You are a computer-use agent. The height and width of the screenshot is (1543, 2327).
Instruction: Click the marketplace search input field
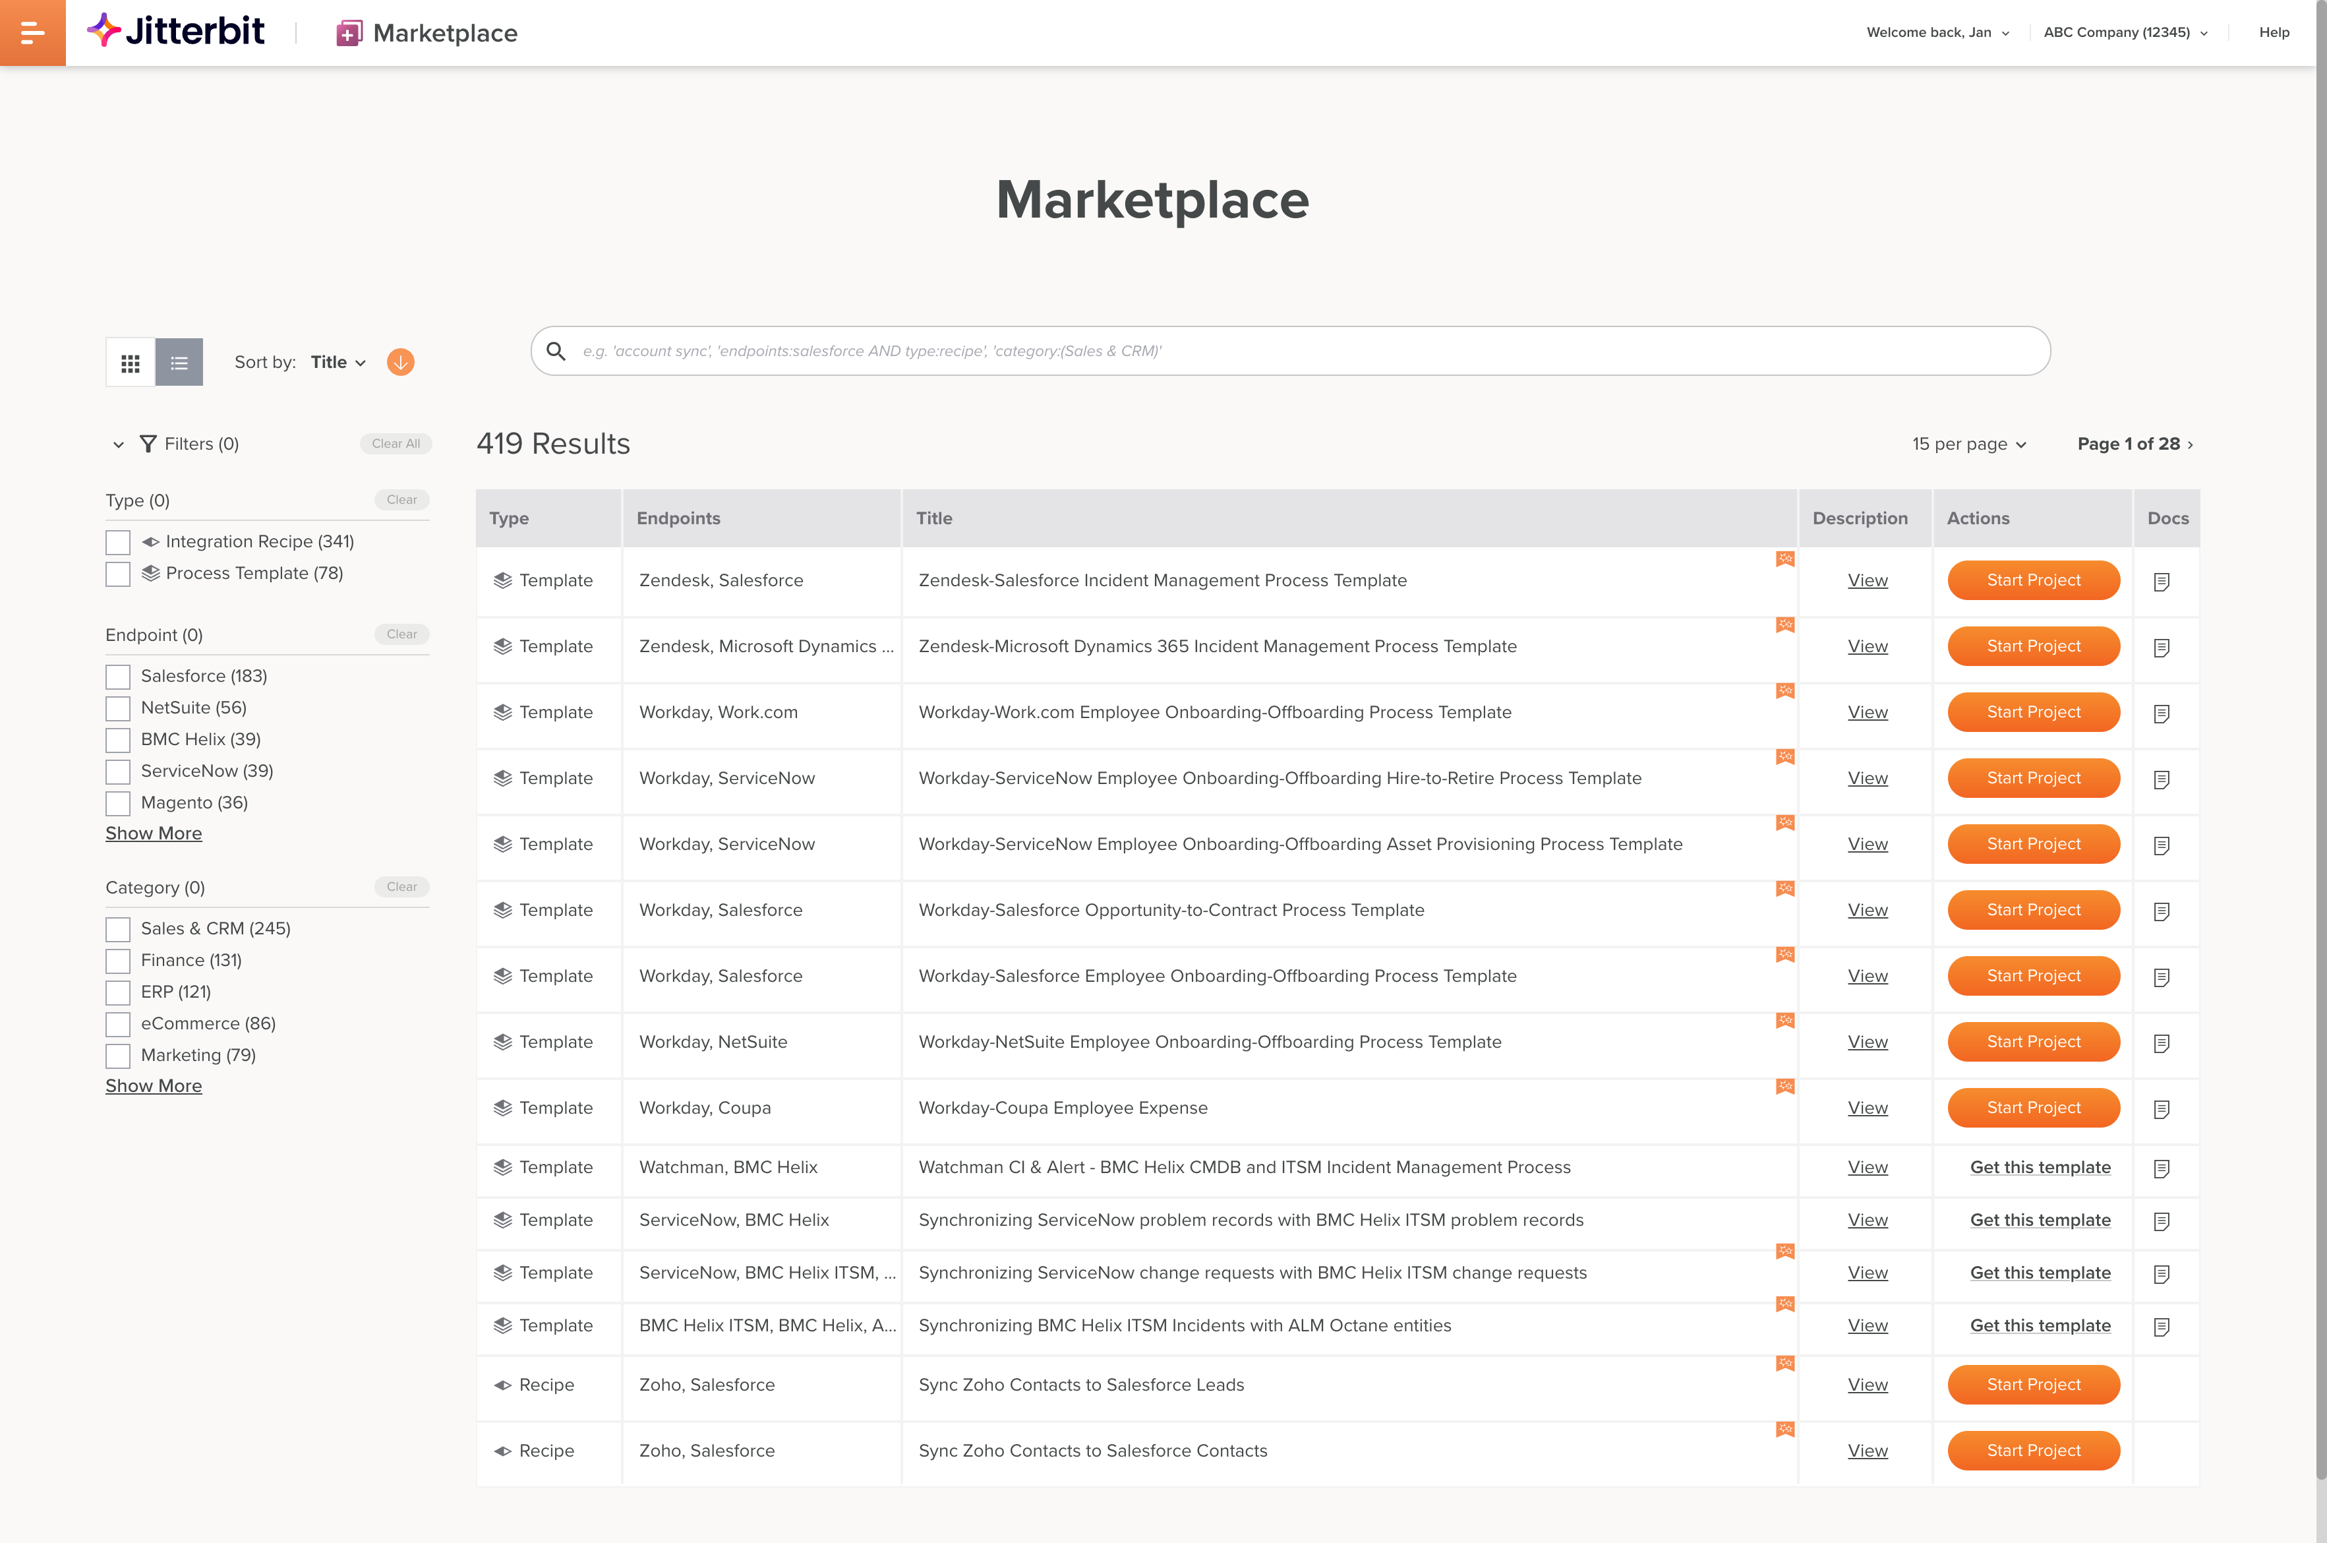pyautogui.click(x=1290, y=351)
